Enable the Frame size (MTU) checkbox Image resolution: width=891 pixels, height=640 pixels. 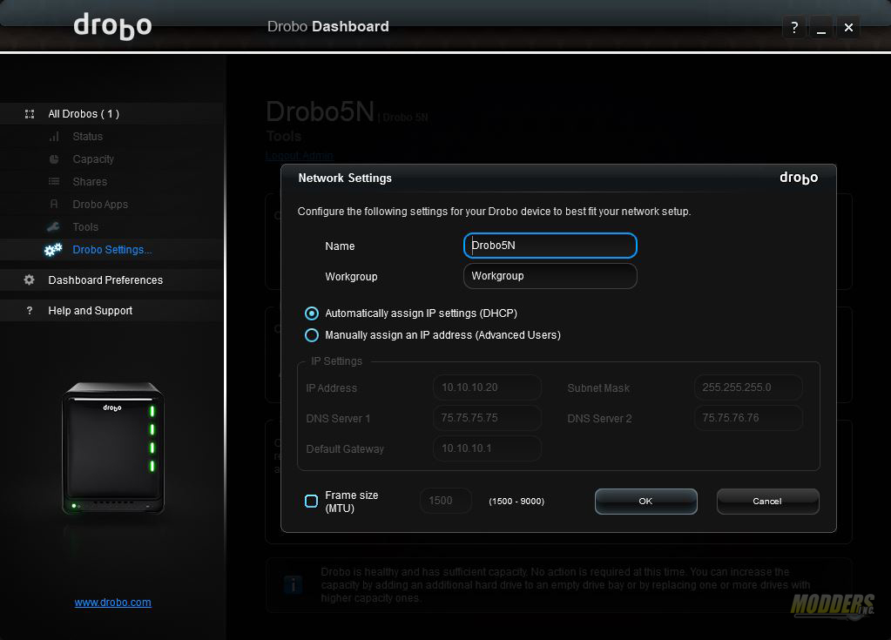coord(312,501)
